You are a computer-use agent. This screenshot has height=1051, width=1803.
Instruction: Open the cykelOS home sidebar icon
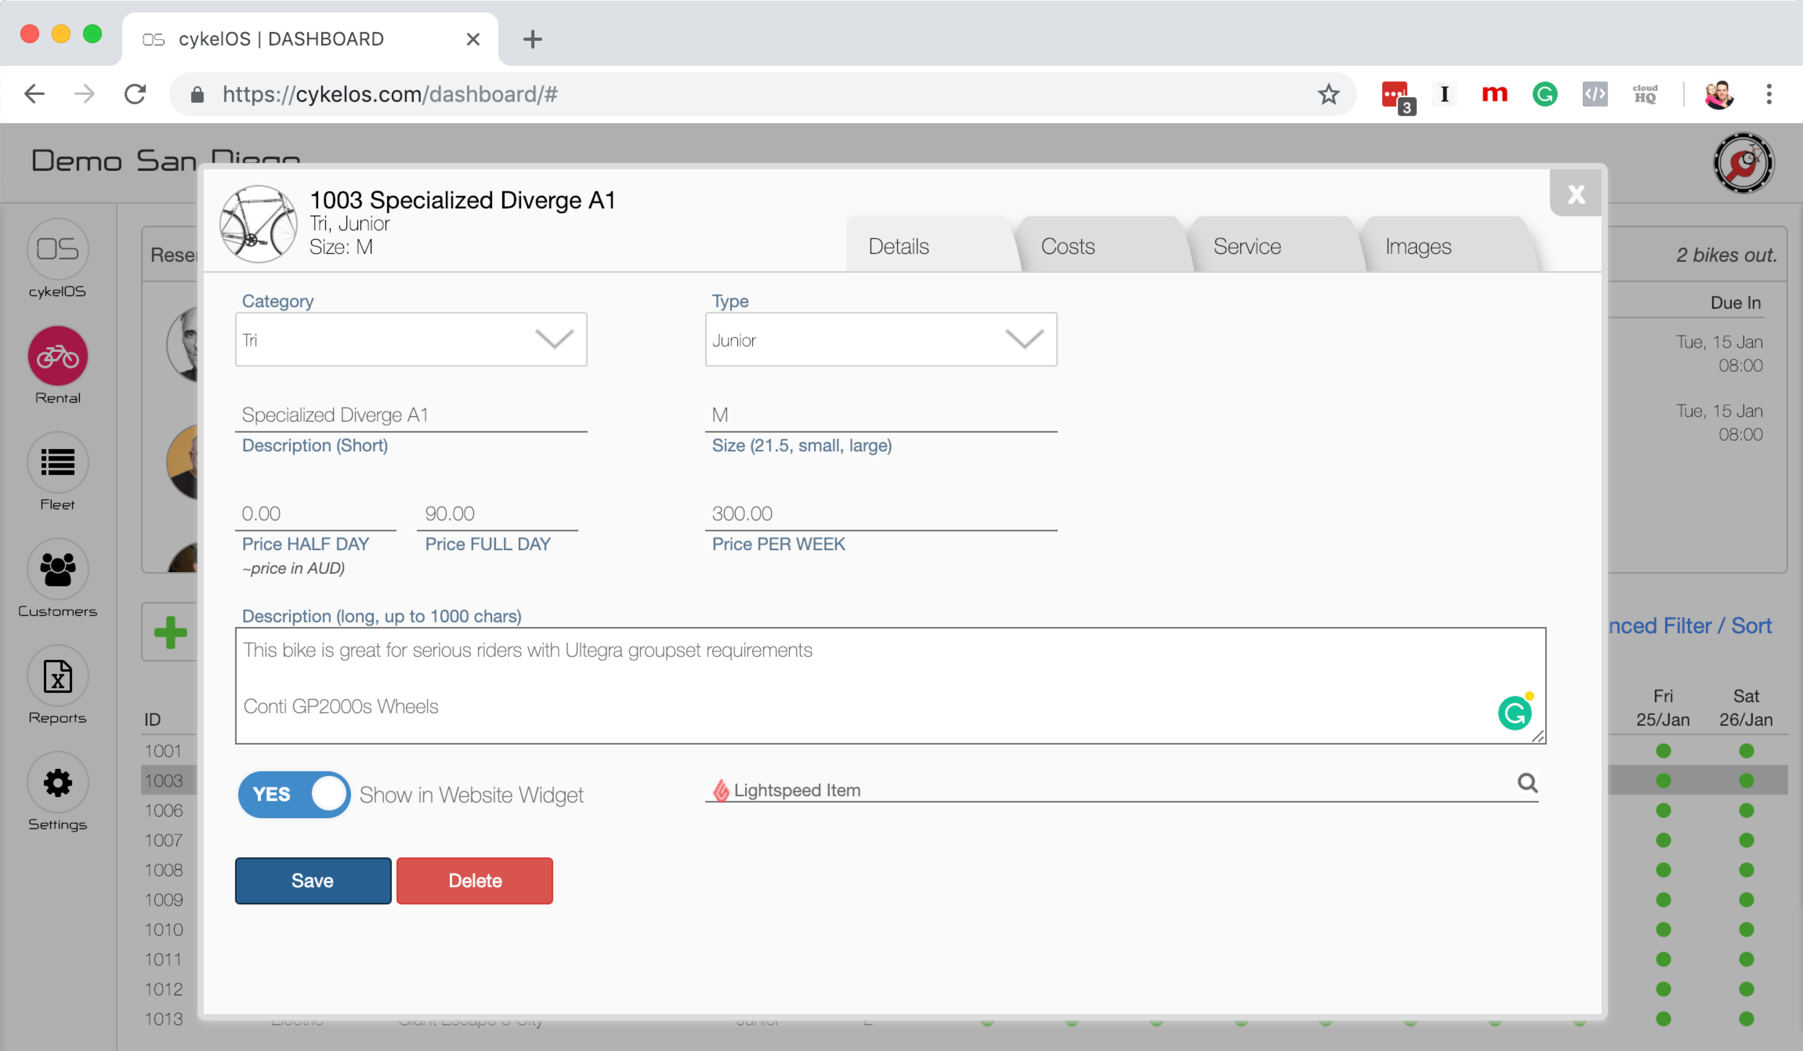(x=57, y=249)
